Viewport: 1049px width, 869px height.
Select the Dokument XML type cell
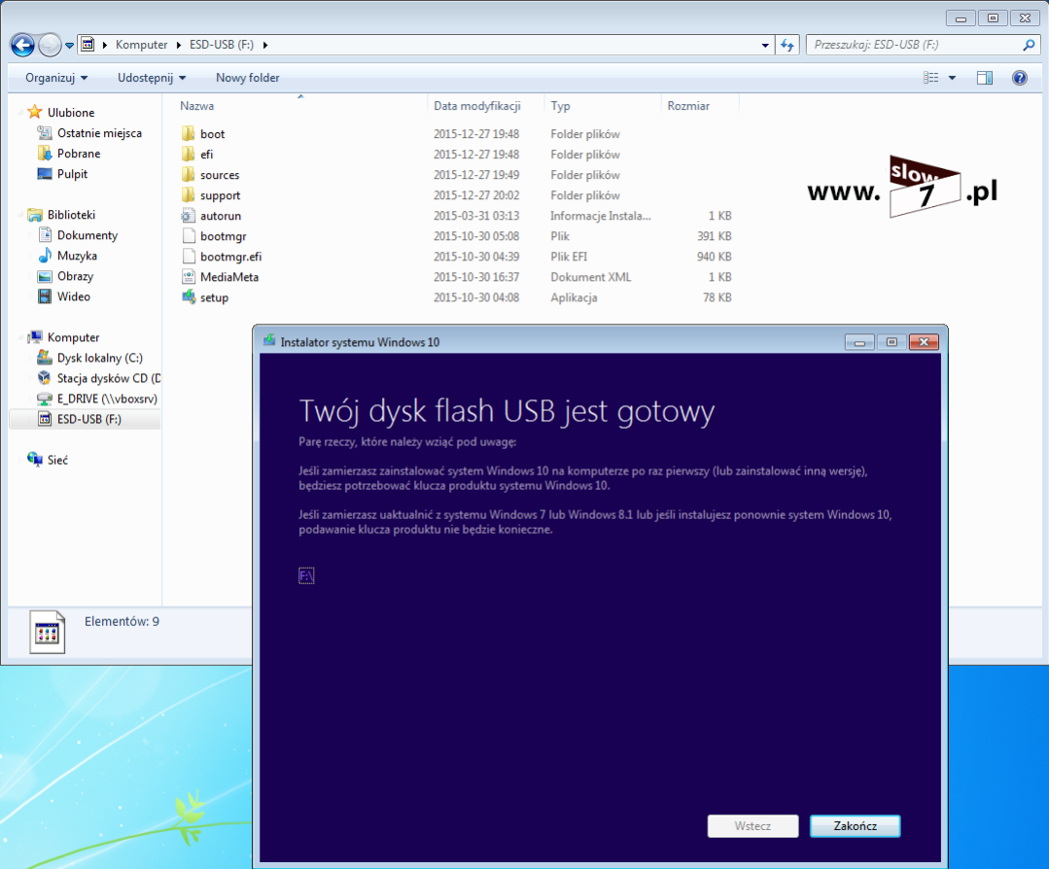[591, 277]
